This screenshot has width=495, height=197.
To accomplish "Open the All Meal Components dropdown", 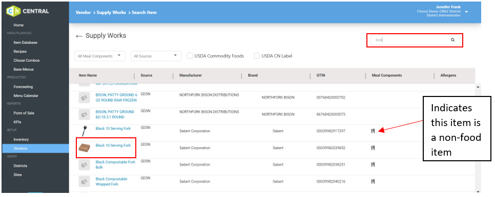I will pos(100,56).
